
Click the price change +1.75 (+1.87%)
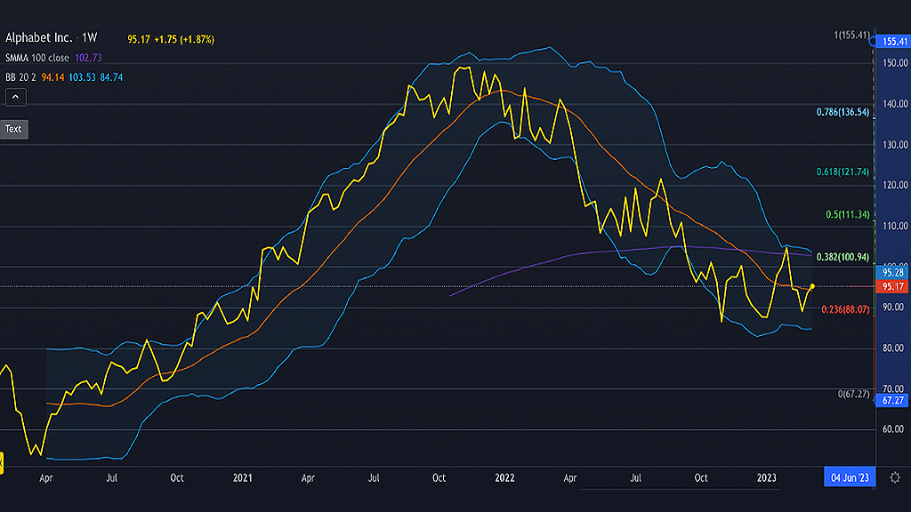click(184, 39)
